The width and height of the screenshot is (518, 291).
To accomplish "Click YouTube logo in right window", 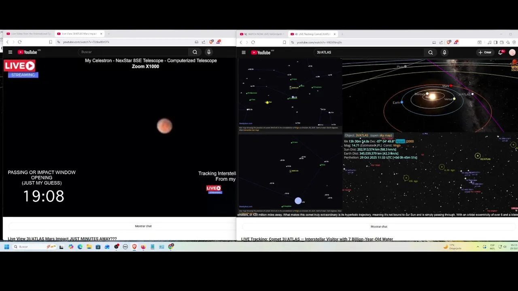I will pos(261,53).
